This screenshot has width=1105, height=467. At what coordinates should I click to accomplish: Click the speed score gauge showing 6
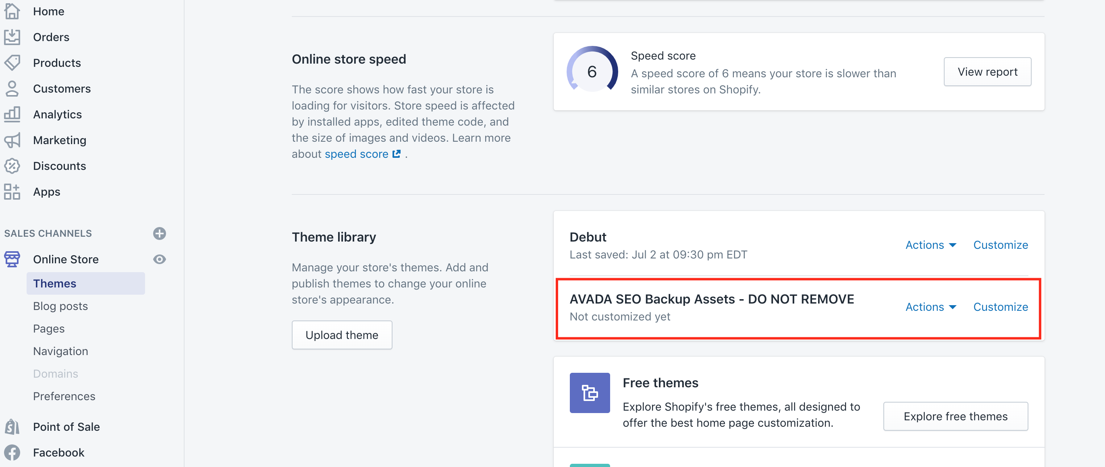[x=592, y=72]
